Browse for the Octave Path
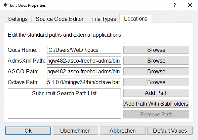Screen dimensions: 198x140 pos(156,82)
